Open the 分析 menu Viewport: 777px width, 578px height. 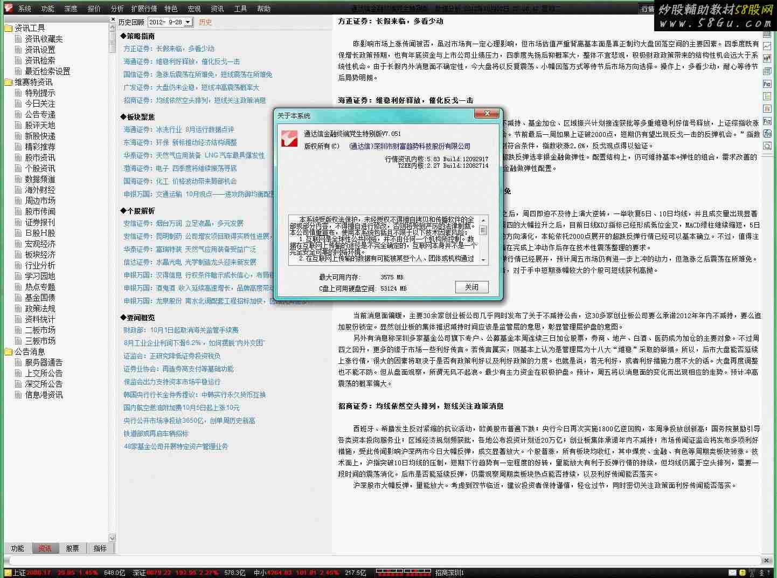pos(117,9)
